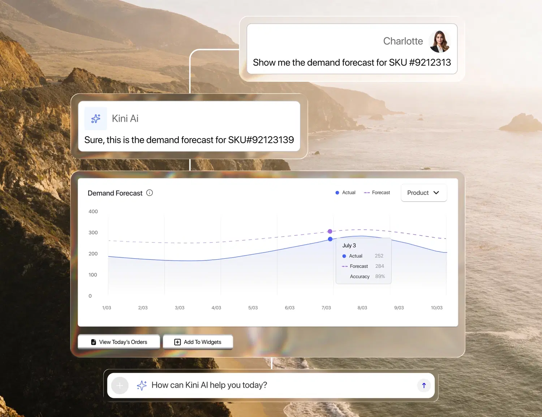Click the Forecast value 284 in tooltip
The height and width of the screenshot is (417, 542).
379,266
